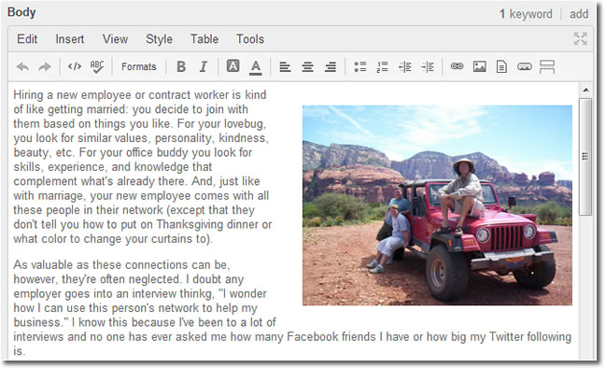
Task: Run the ABC spellcheck tool
Action: tap(96, 67)
